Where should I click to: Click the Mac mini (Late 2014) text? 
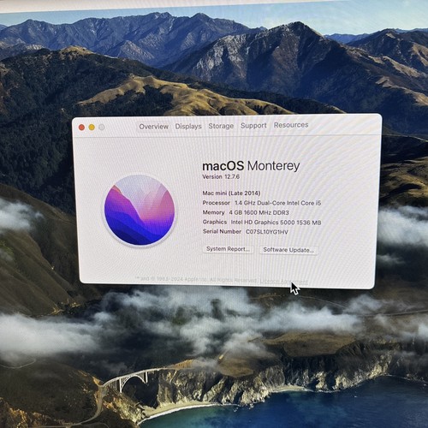pyautogui.click(x=231, y=193)
